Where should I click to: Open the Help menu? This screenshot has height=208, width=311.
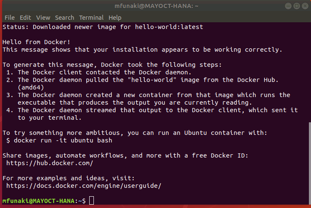115,18
